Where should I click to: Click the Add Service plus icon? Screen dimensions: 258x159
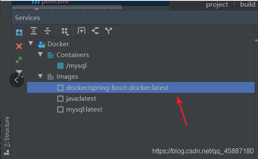tap(19, 32)
